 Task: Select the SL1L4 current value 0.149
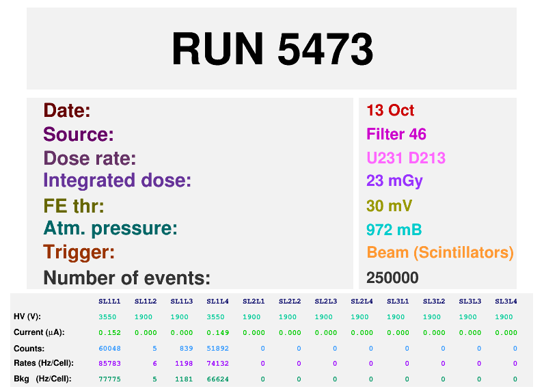[x=217, y=333]
